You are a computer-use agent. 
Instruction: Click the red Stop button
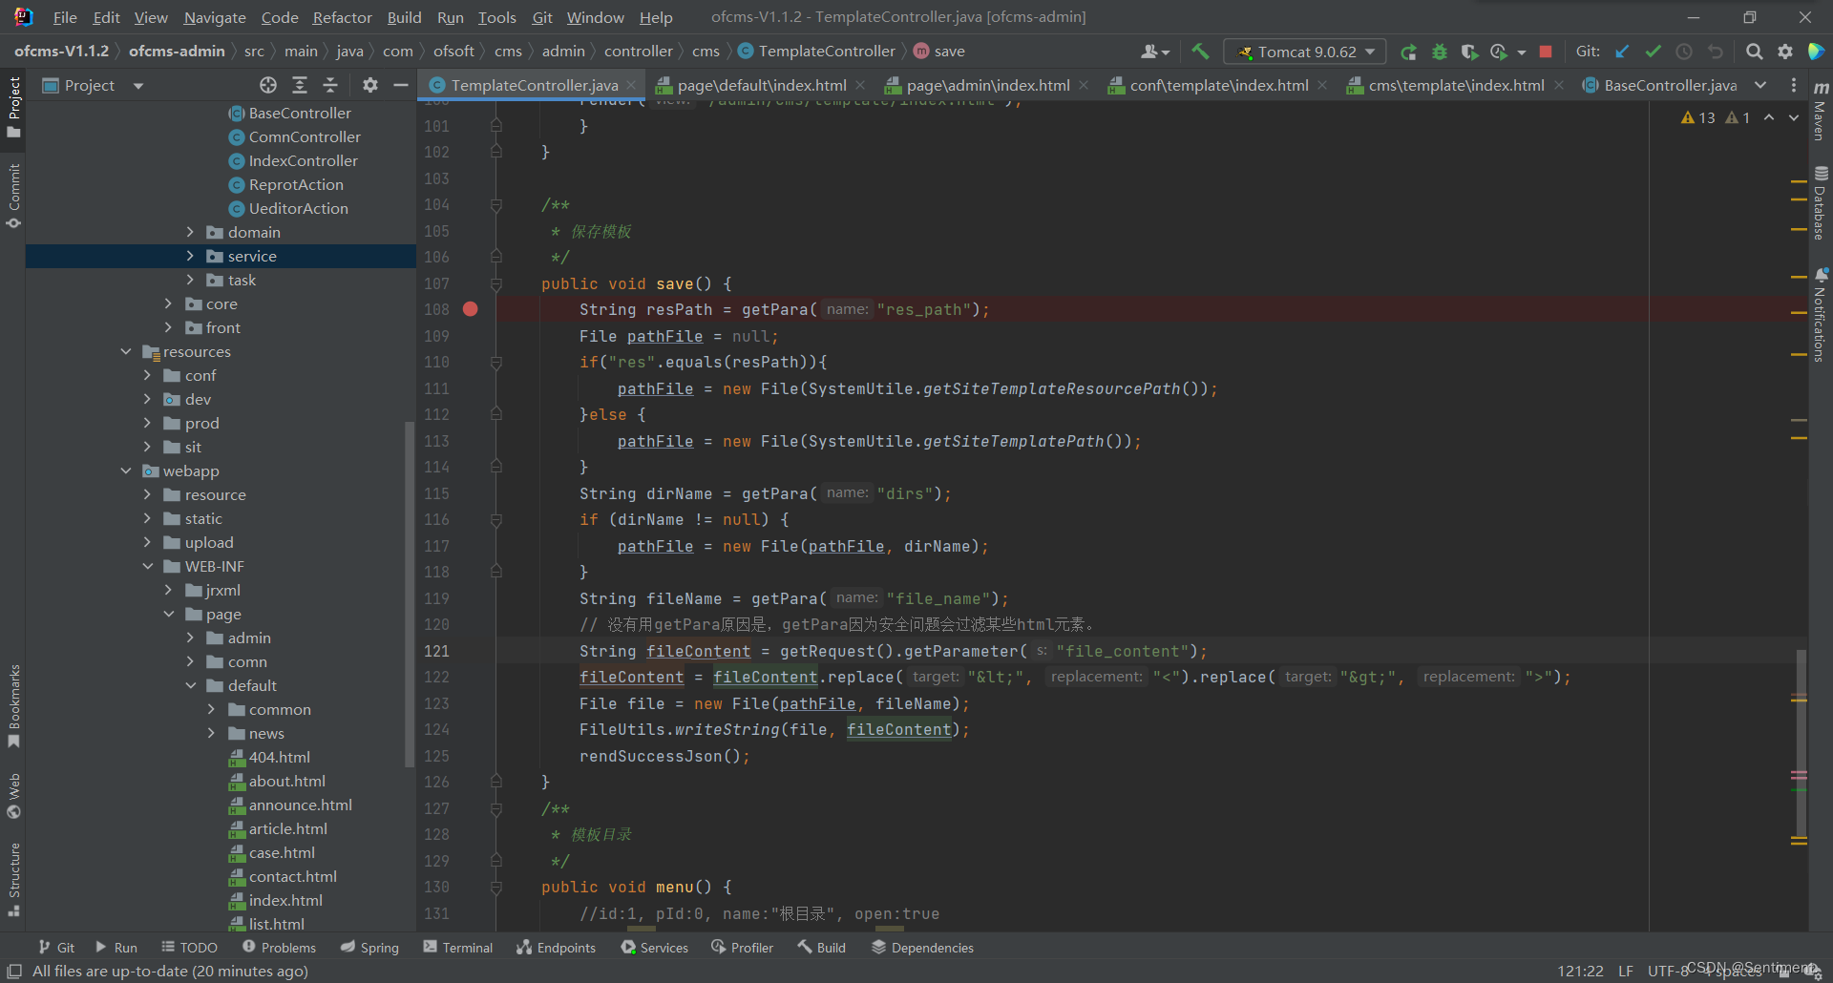(x=1546, y=52)
